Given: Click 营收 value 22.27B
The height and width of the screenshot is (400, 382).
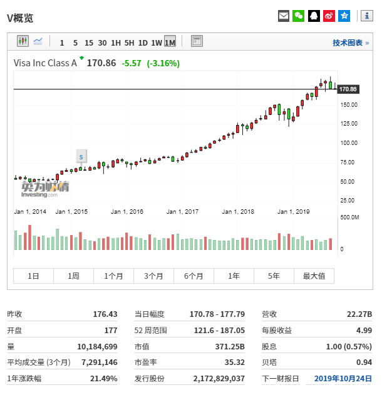Looking at the screenshot, I should coord(359,314).
